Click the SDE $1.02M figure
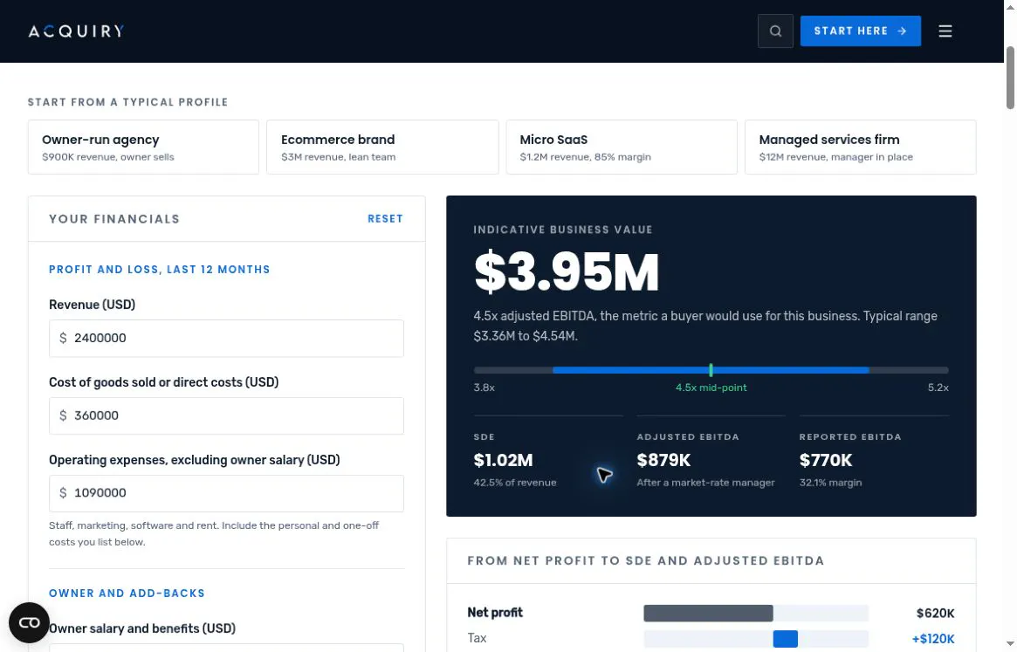 (x=504, y=461)
